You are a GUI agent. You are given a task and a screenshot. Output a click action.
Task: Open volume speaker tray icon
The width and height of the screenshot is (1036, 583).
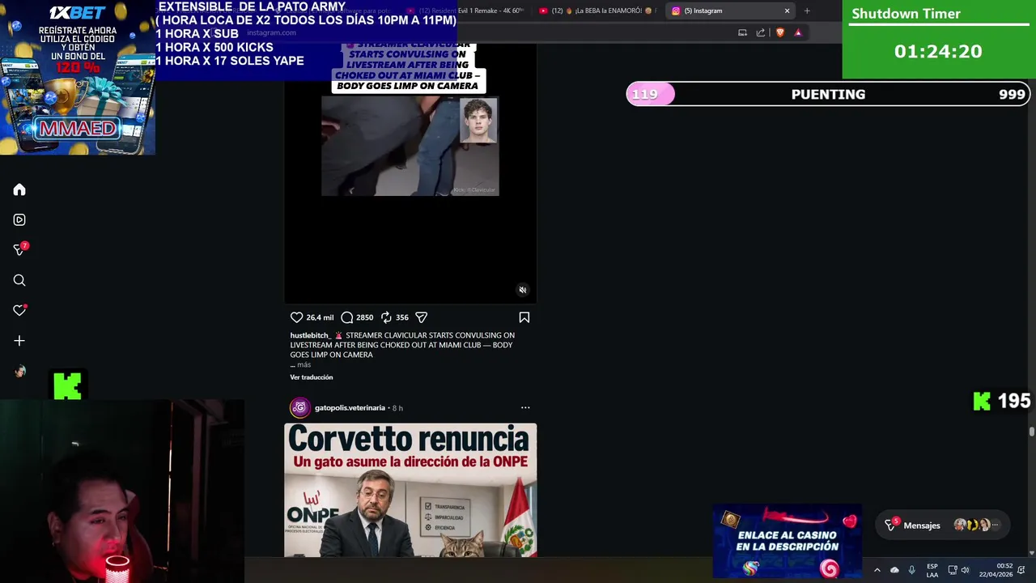tap(965, 570)
